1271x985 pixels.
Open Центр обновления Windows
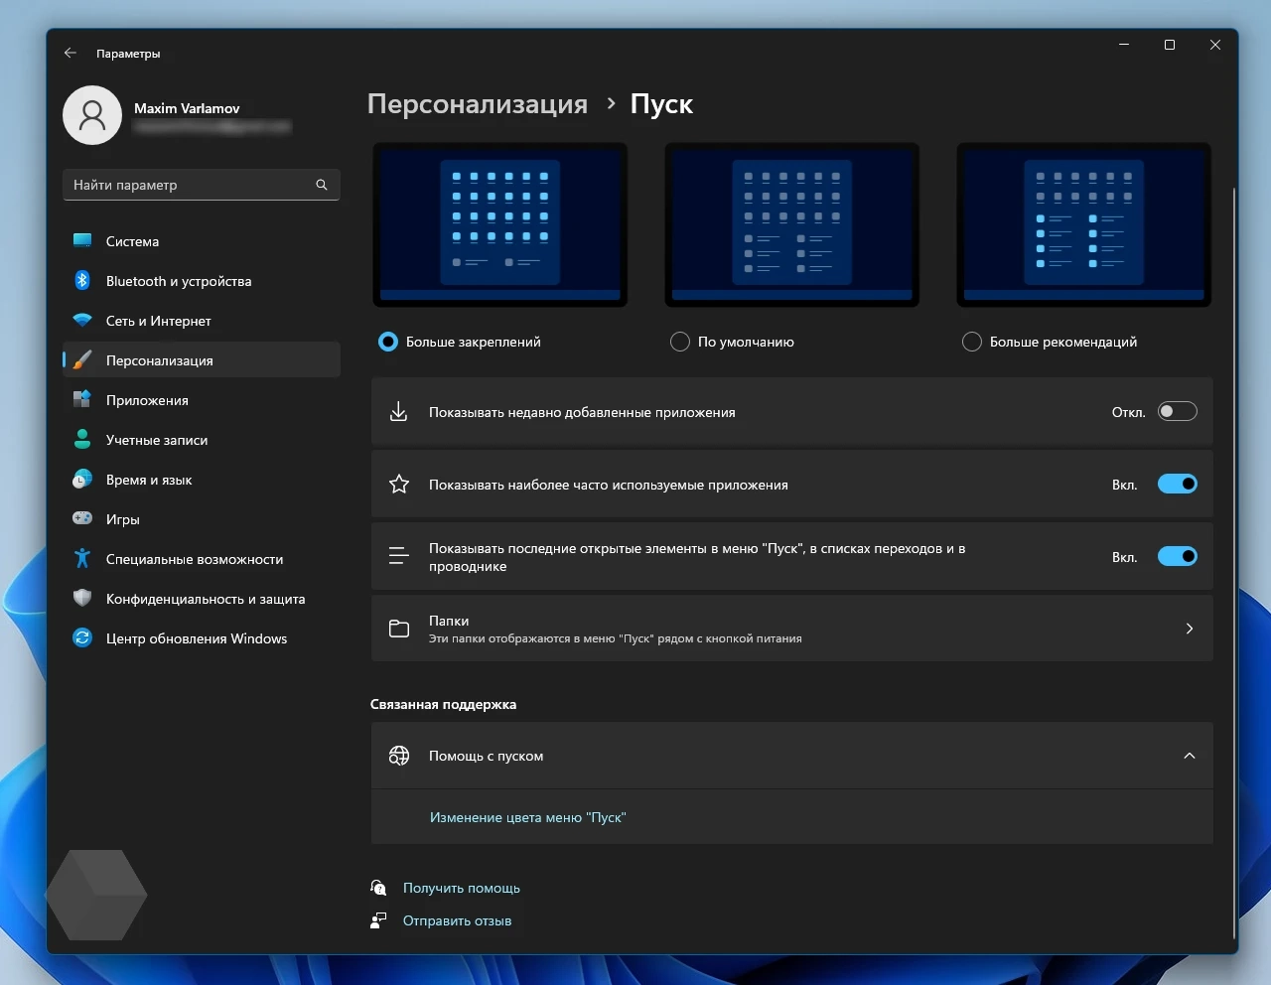tap(202, 638)
